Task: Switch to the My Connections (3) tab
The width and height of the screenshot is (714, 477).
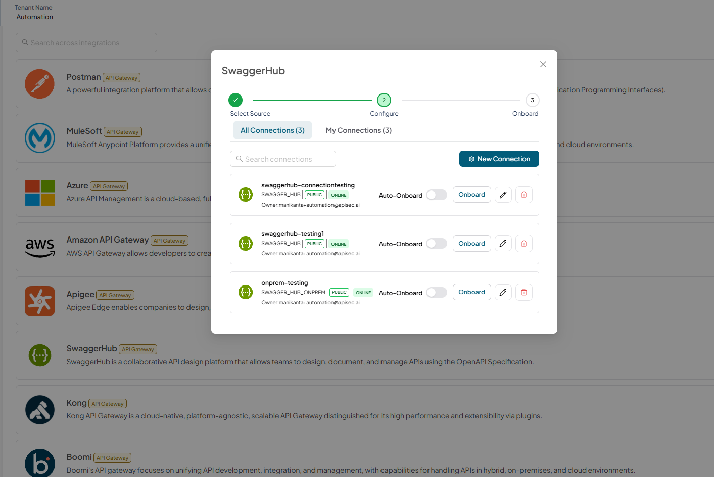Action: [359, 130]
